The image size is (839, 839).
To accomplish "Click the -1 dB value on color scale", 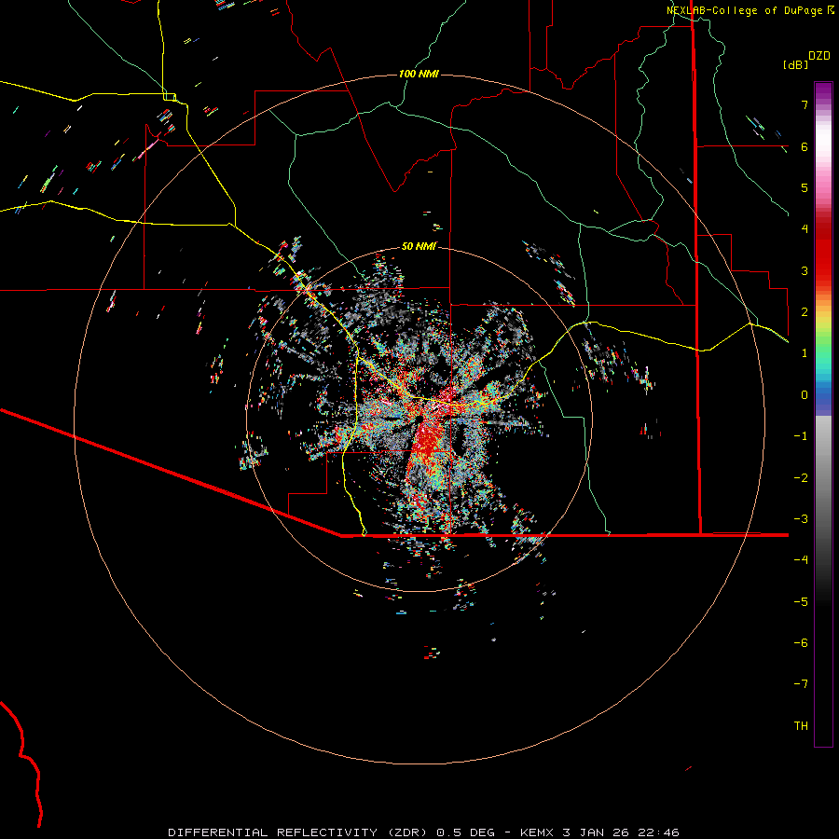I will coord(801,436).
